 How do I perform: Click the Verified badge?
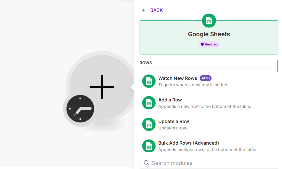(x=209, y=44)
